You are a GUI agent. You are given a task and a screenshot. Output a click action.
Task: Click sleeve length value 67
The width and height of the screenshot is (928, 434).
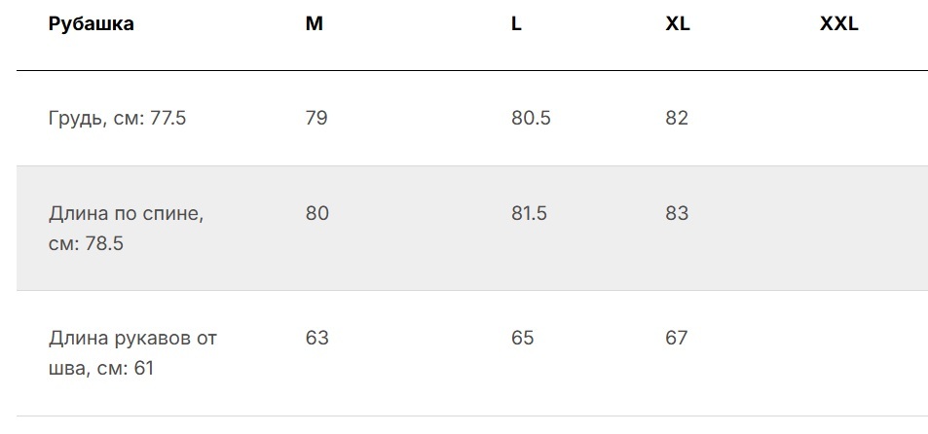tap(677, 338)
